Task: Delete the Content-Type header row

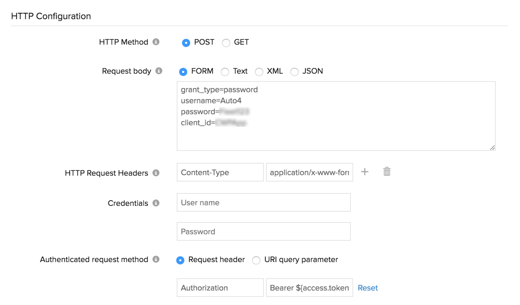Action: (x=387, y=172)
